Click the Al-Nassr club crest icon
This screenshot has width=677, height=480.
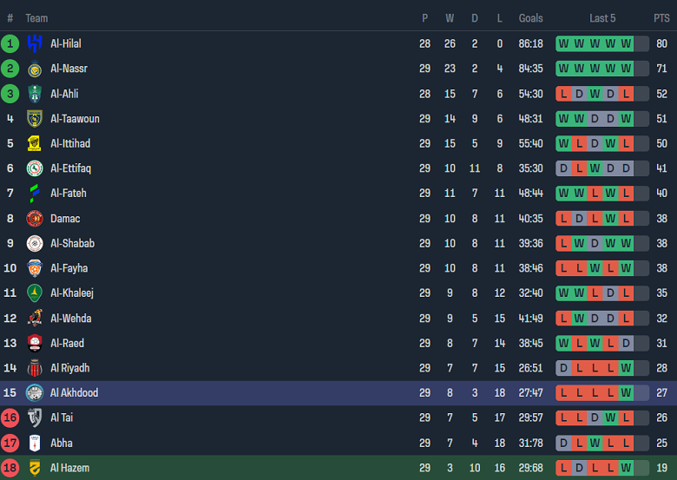tap(35, 69)
